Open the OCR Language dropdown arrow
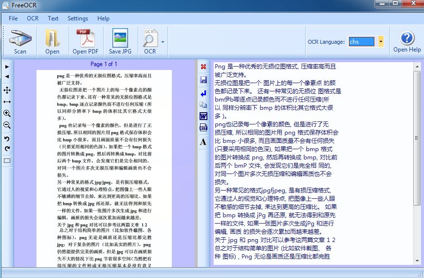Image resolution: width=424 pixels, height=278 pixels. click(x=381, y=42)
